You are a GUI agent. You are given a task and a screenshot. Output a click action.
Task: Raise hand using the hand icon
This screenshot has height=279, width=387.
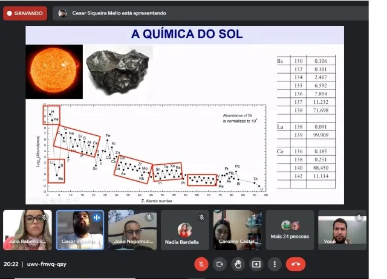coord(238,264)
